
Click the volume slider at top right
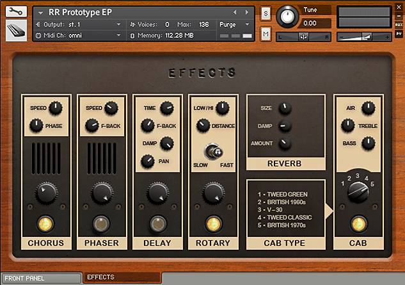coord(364,37)
